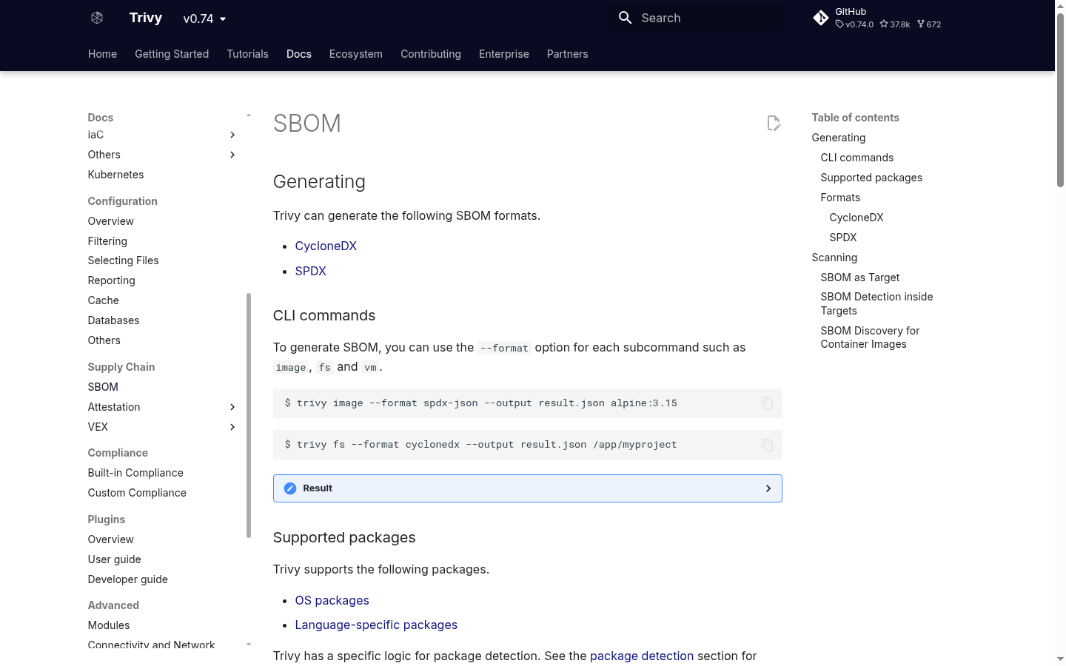Open the GitHub repository icon

click(x=821, y=18)
